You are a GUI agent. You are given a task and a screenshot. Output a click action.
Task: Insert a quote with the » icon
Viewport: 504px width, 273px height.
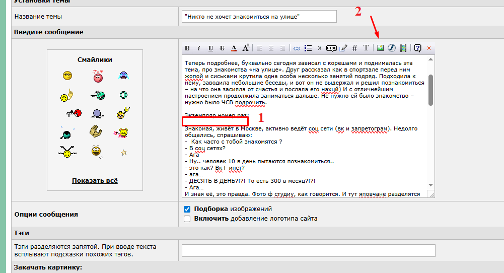click(320, 48)
